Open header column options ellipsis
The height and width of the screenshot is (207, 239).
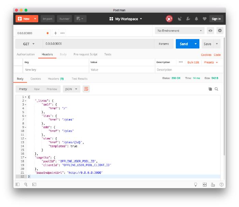click(181, 62)
